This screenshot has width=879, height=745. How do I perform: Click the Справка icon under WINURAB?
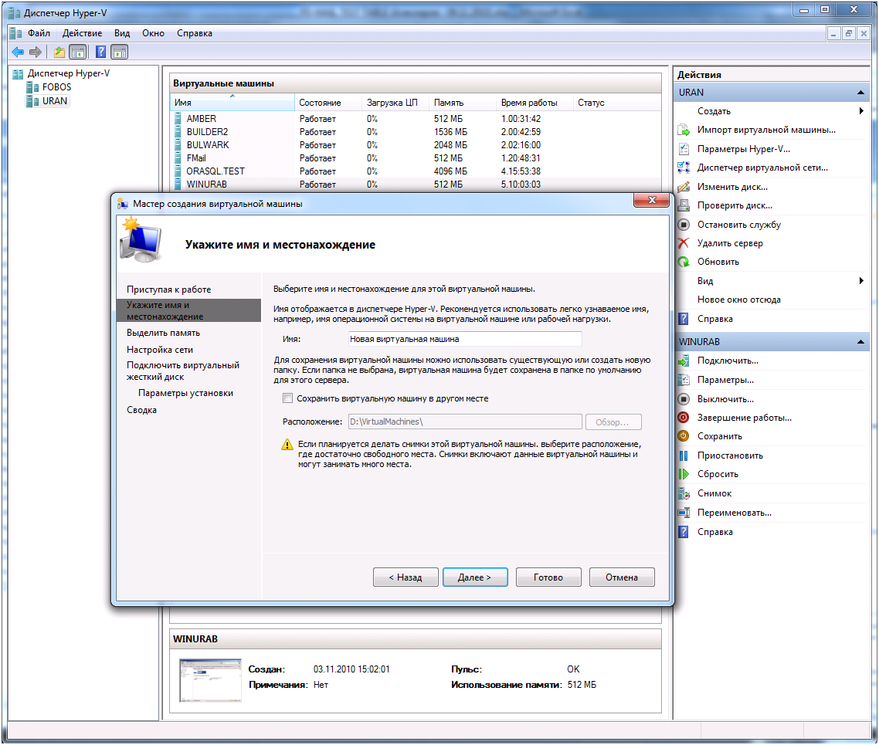point(684,532)
